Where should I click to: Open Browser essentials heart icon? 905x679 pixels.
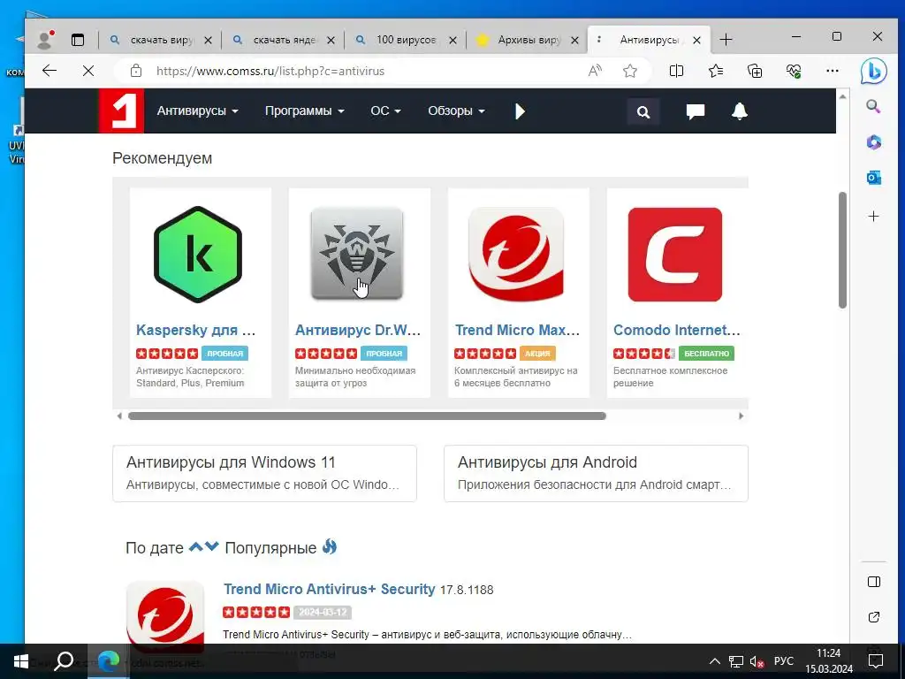tap(794, 71)
